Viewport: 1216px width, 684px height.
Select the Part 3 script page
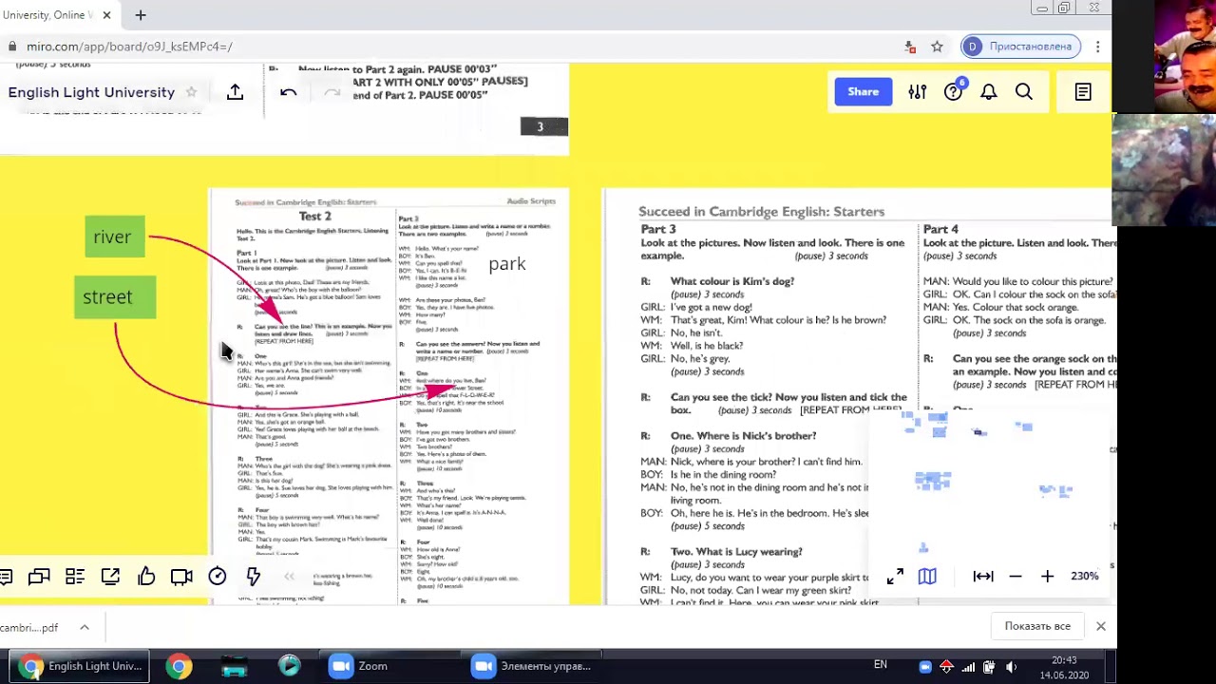tap(860, 397)
